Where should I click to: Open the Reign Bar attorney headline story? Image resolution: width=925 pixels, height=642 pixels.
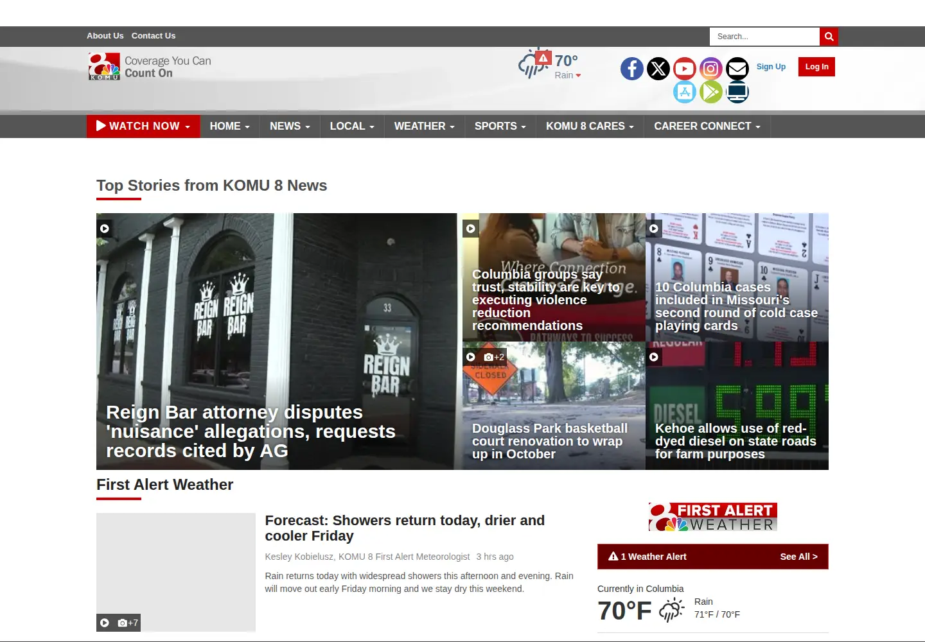(x=251, y=431)
